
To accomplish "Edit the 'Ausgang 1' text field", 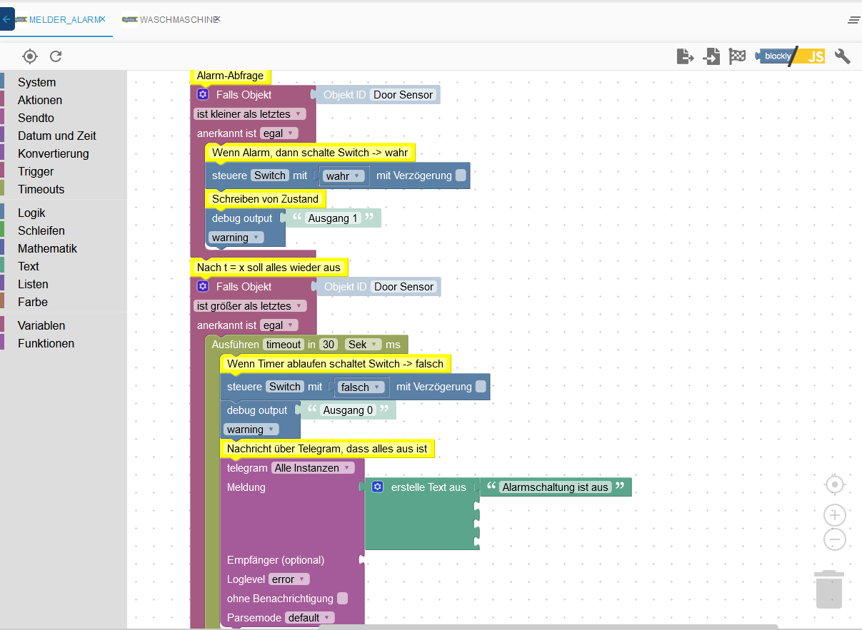I will [334, 218].
